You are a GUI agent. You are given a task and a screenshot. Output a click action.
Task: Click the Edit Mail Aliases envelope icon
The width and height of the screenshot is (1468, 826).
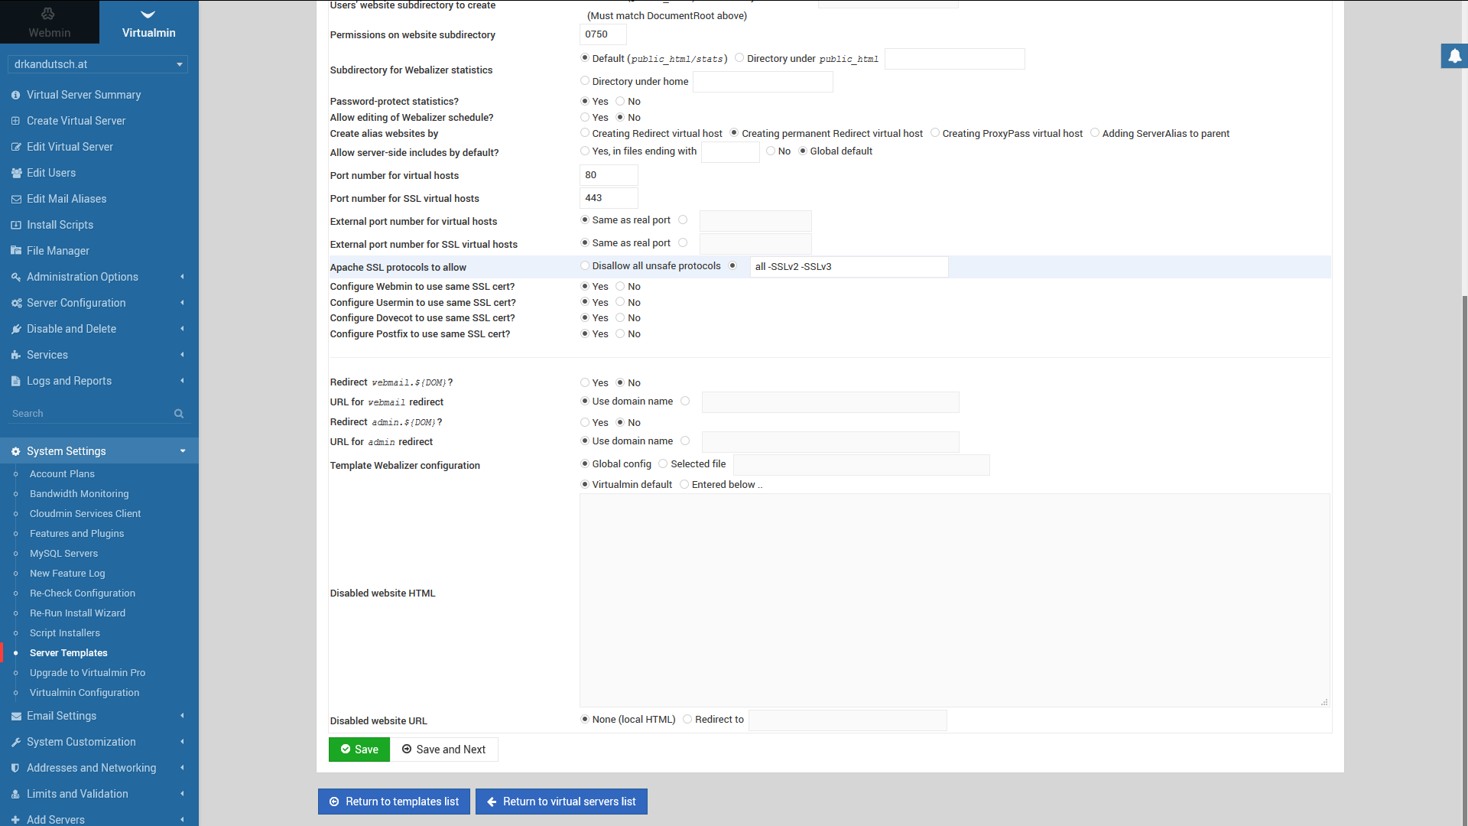pos(15,199)
